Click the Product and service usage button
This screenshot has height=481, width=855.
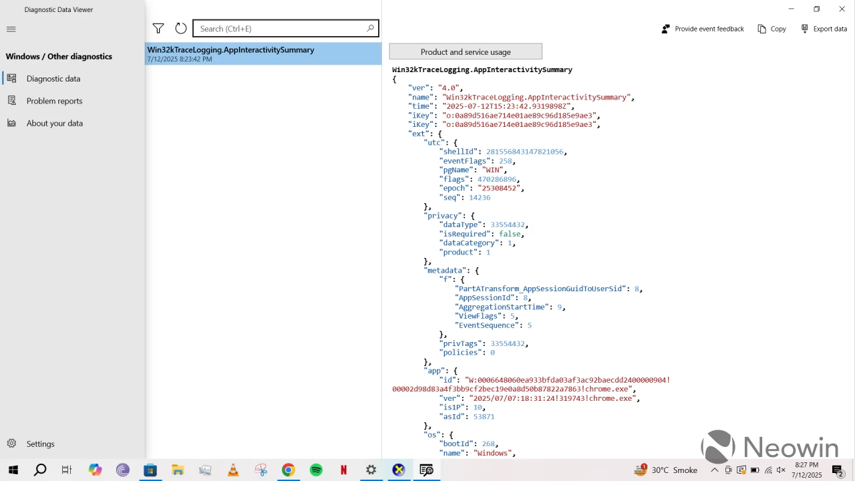click(466, 51)
